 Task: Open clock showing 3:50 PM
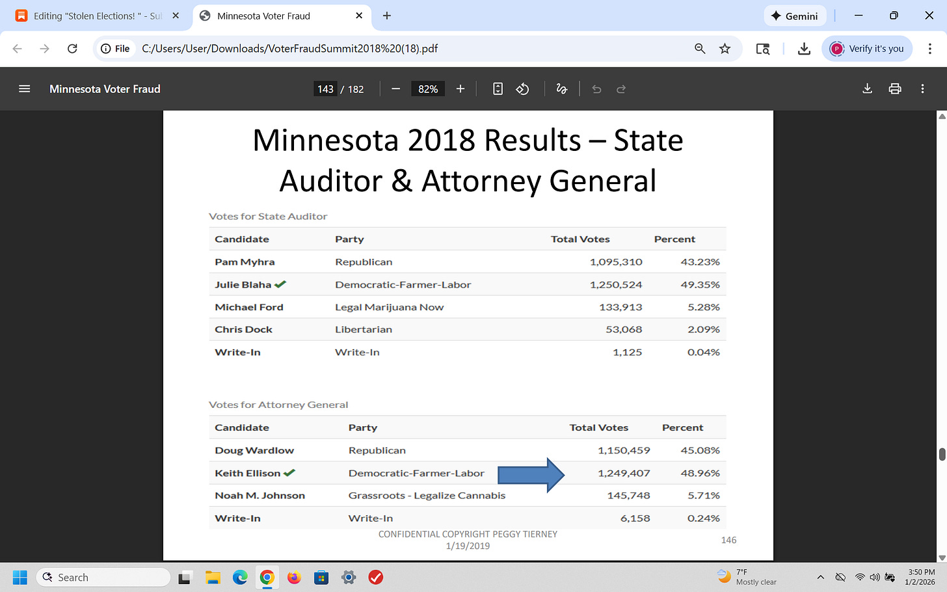pos(920,577)
